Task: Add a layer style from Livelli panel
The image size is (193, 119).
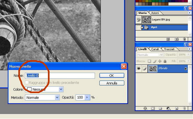Action: (x=145, y=108)
